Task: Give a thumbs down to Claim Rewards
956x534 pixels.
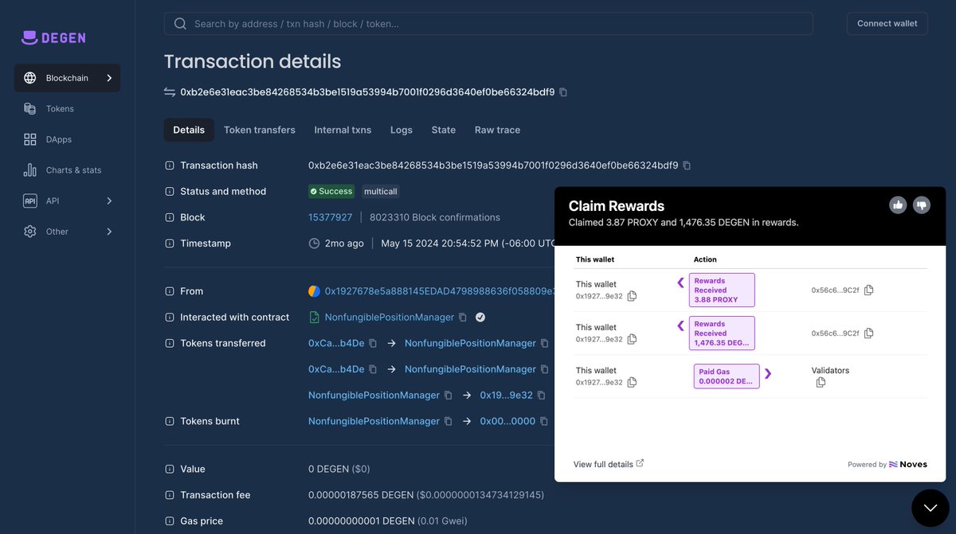Action: tap(921, 205)
